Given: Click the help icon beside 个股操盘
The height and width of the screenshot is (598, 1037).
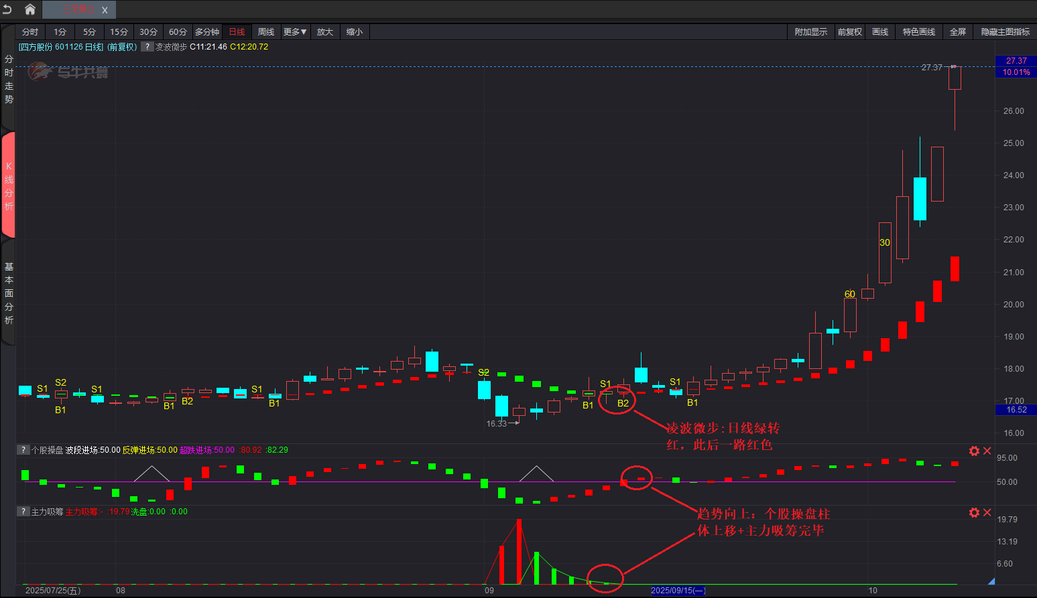Looking at the screenshot, I should click(23, 450).
